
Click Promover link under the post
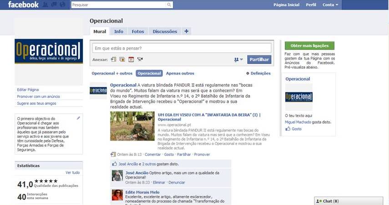tap(202, 155)
